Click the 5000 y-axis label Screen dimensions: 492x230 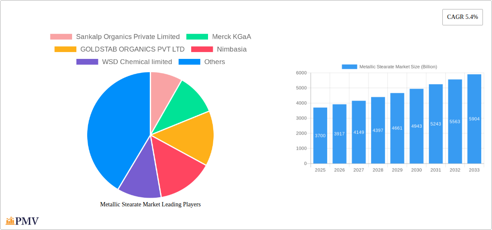coord(301,88)
